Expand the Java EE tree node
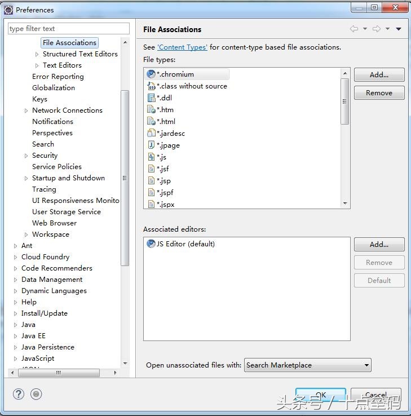 pyautogui.click(x=16, y=336)
